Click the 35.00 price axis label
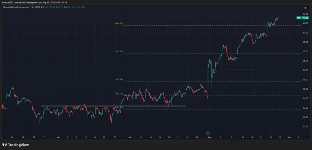312x150 pixels. tap(305, 89)
